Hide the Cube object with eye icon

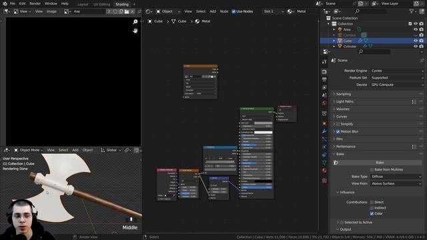click(415, 41)
